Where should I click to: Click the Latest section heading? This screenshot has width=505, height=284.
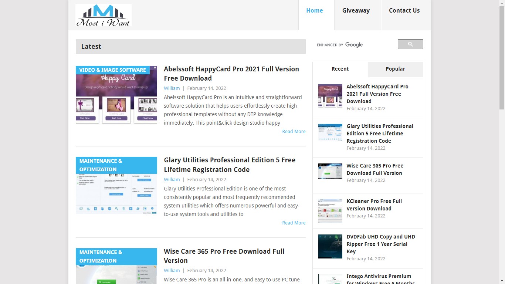pyautogui.click(x=91, y=47)
